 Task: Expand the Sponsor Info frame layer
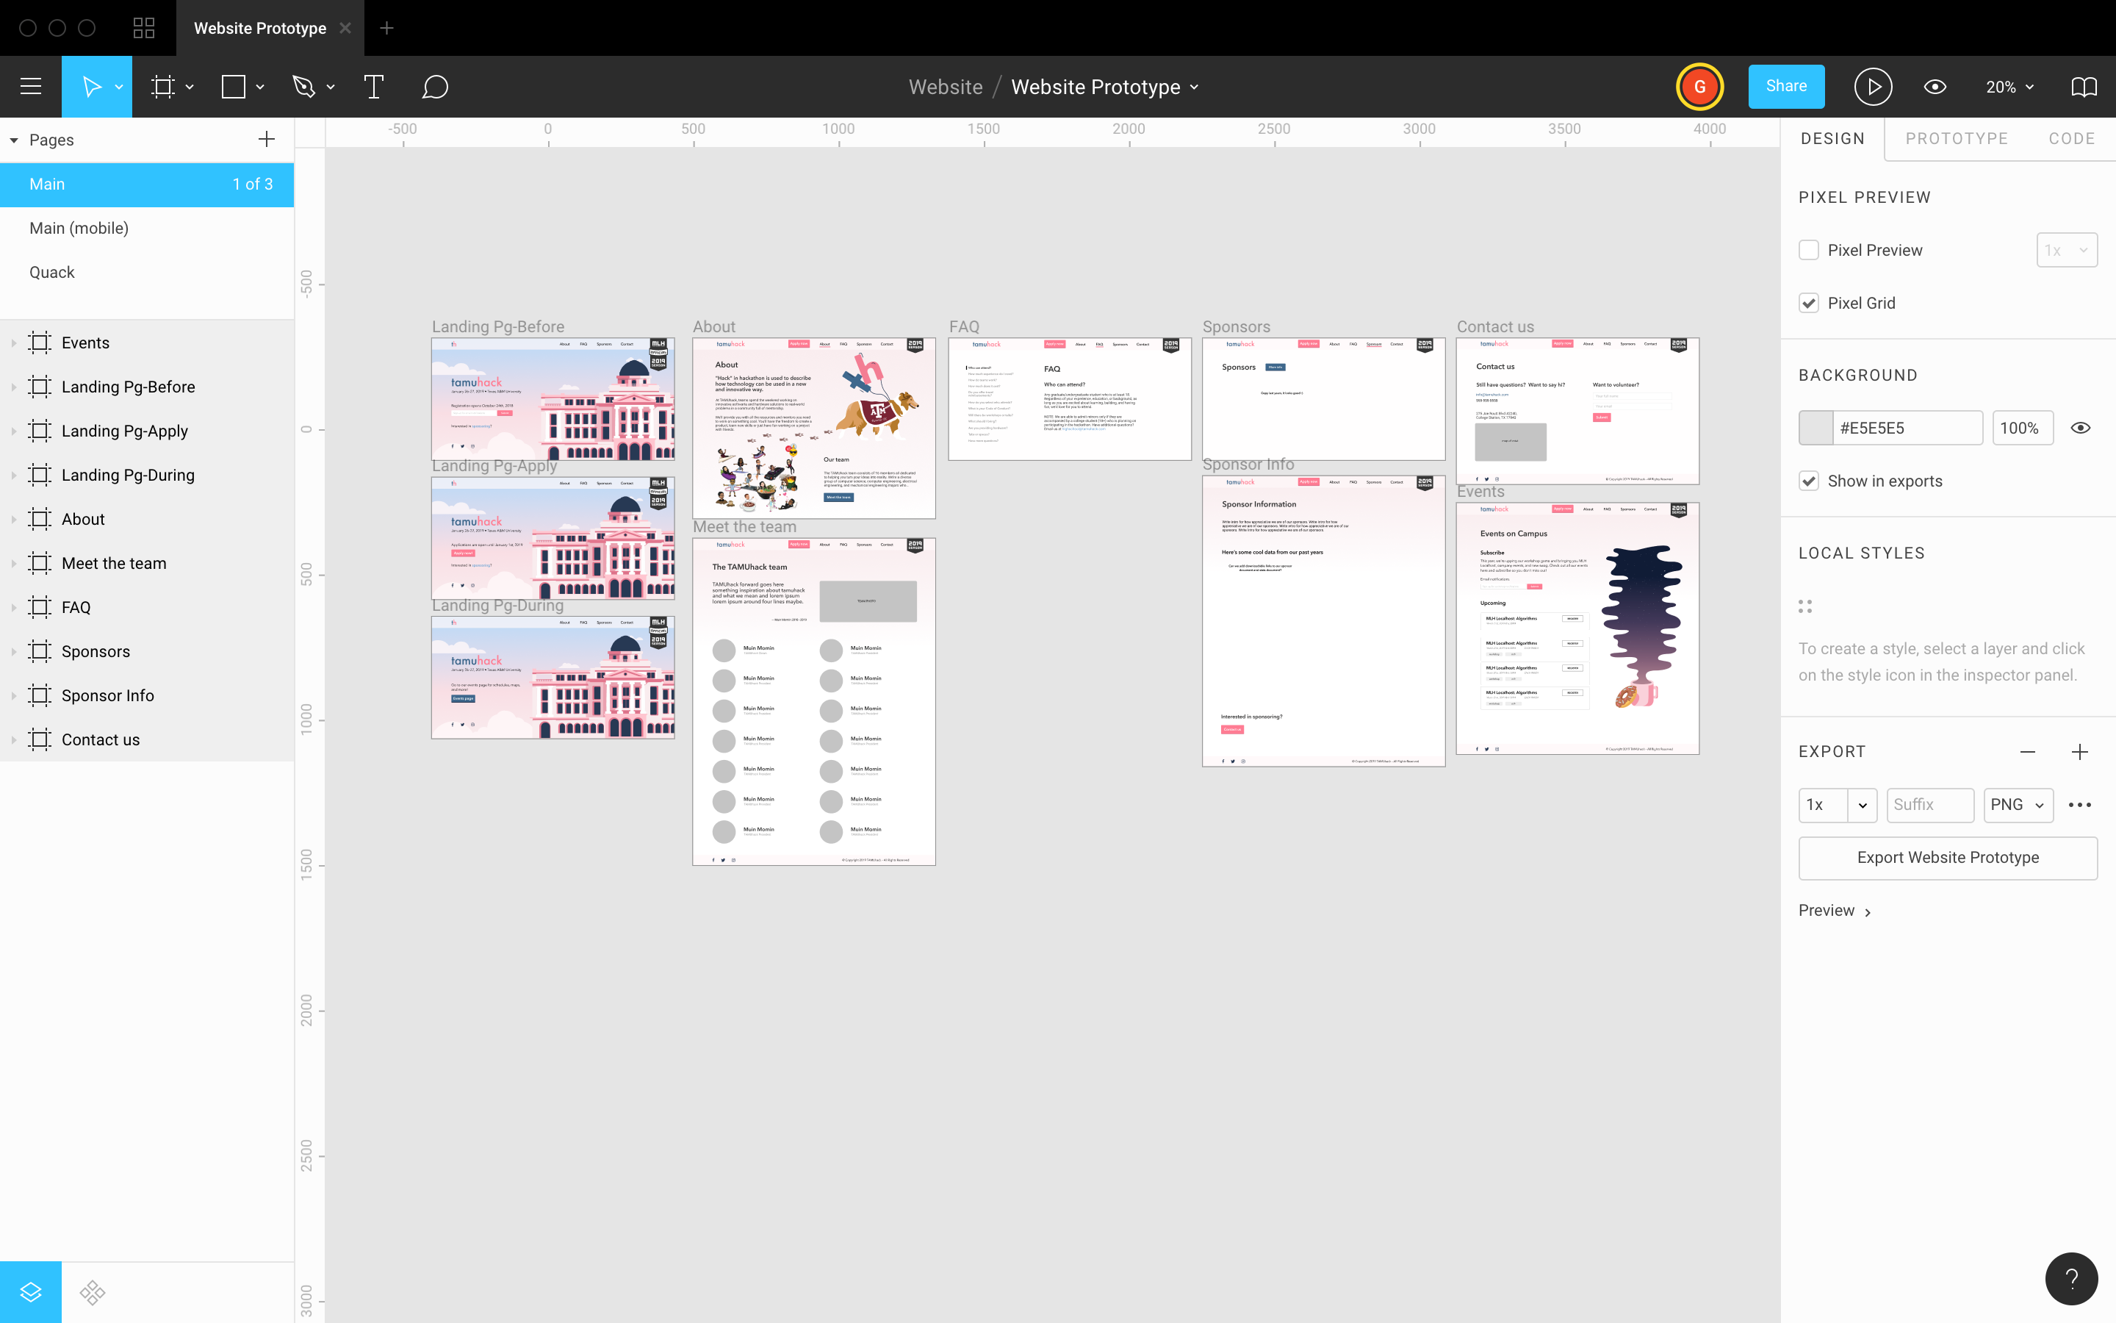pos(14,695)
